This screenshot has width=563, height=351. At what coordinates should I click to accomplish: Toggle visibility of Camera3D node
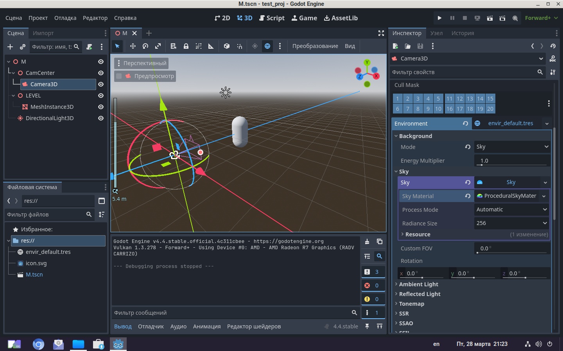point(101,84)
